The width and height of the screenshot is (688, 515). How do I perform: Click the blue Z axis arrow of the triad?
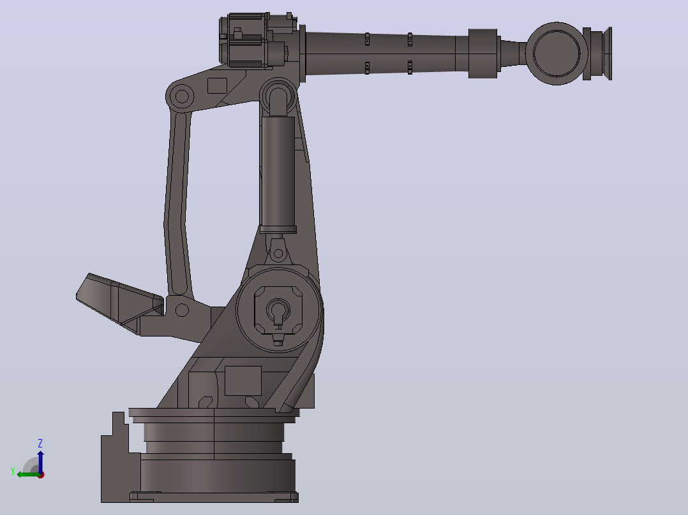click(x=40, y=461)
